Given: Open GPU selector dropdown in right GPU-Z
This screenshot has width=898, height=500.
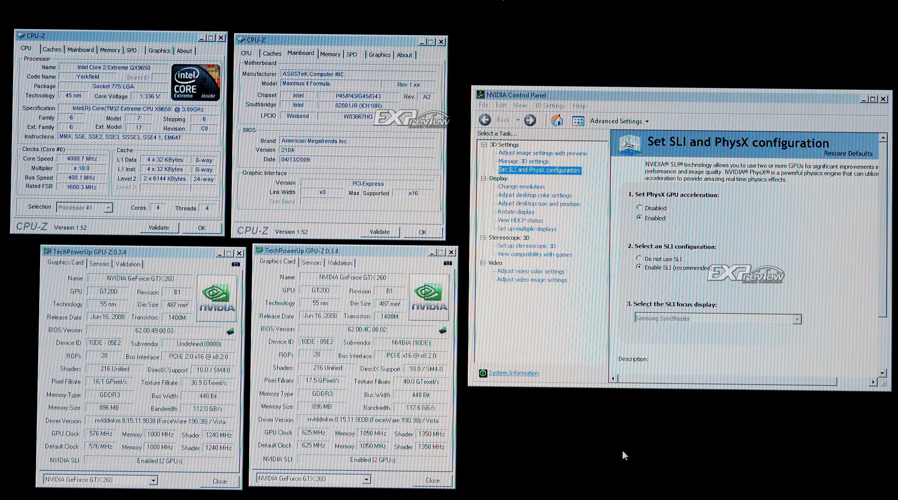Looking at the screenshot, I should coord(366,479).
